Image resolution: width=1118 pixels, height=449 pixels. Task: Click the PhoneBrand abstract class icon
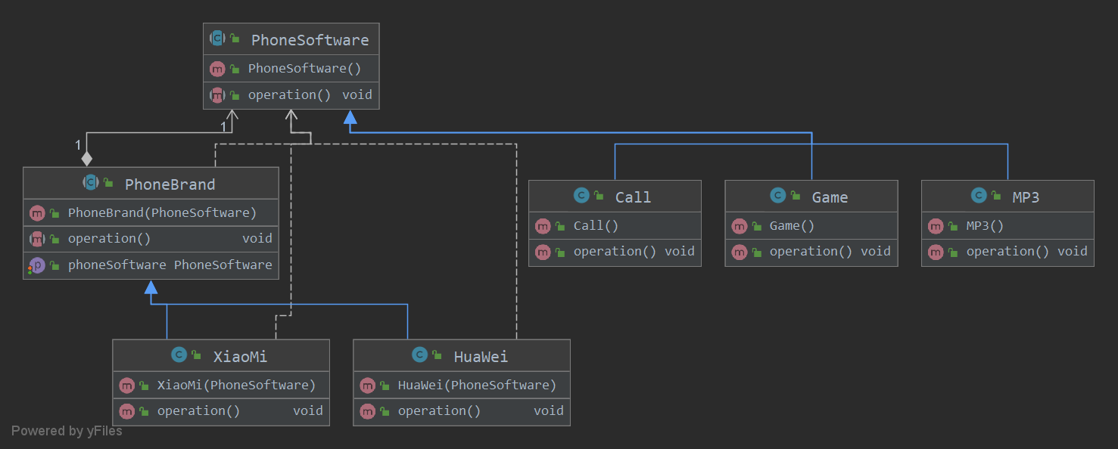tap(91, 183)
